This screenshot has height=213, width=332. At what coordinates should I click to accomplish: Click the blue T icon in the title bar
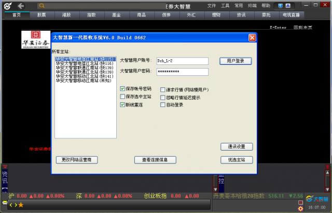pyautogui.click(x=280, y=6)
